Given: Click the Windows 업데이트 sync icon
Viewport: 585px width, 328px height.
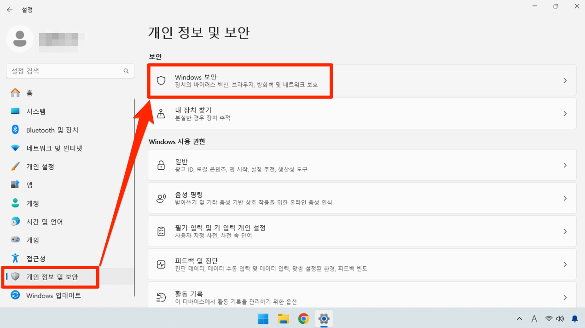Looking at the screenshot, I should pyautogui.click(x=15, y=295).
